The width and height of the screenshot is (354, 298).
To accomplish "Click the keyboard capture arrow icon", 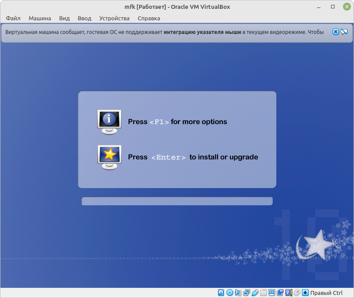I will (x=305, y=293).
